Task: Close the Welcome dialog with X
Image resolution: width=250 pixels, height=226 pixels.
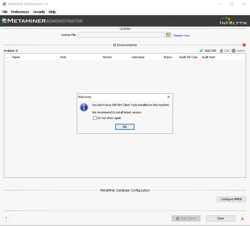Action: (x=169, y=97)
